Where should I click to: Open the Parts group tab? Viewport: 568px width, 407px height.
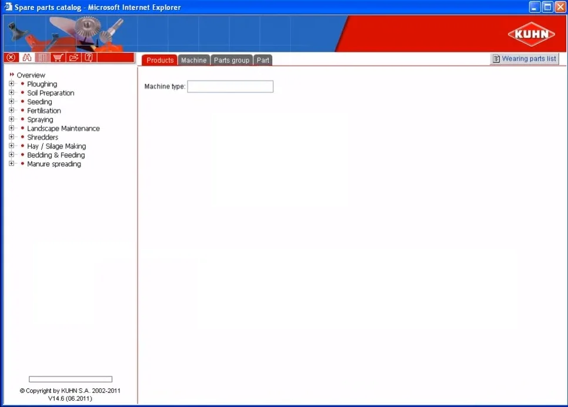tap(232, 60)
